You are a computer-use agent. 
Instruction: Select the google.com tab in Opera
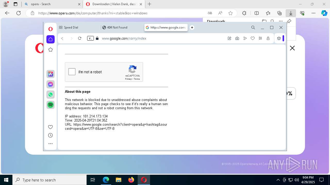click(166, 27)
